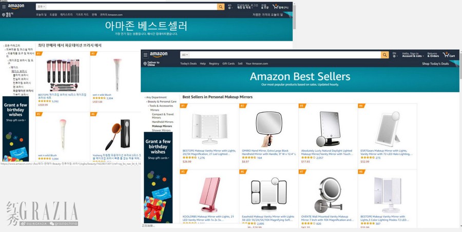This screenshot has width=462, height=232.
Task: Select Handheld Mirrors category in sidebar
Action: (x=162, y=122)
